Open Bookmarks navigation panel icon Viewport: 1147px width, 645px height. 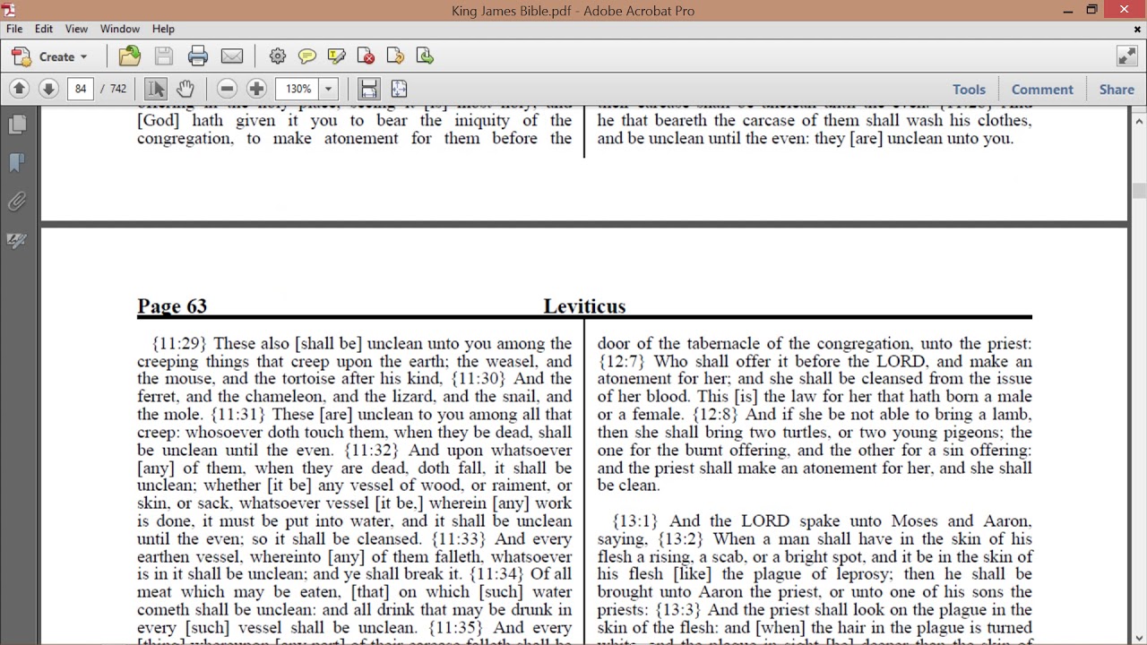[x=16, y=163]
